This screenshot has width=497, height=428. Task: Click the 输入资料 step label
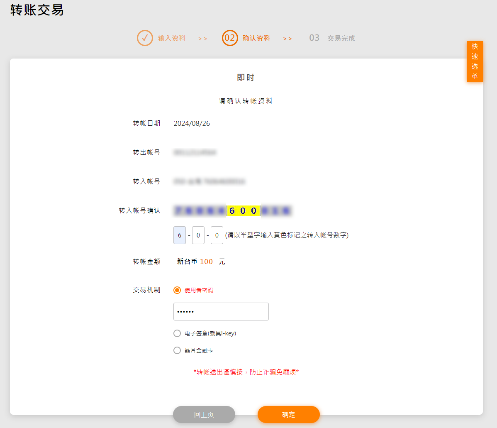point(172,38)
